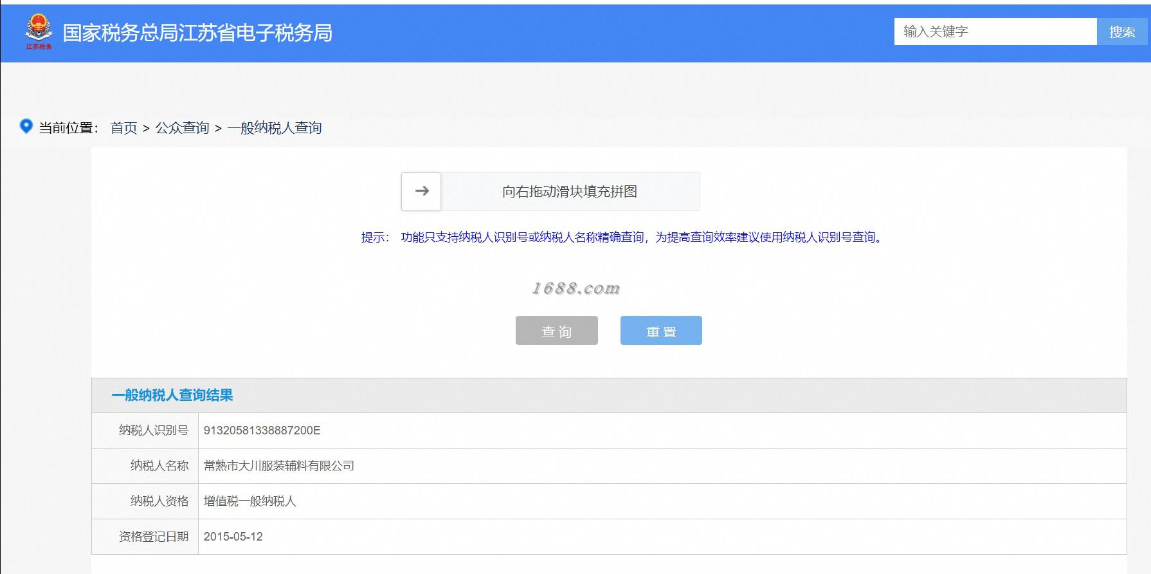This screenshot has width=1151, height=574.
Task: Click the 纳税人资格 label cell
Action: (x=145, y=501)
